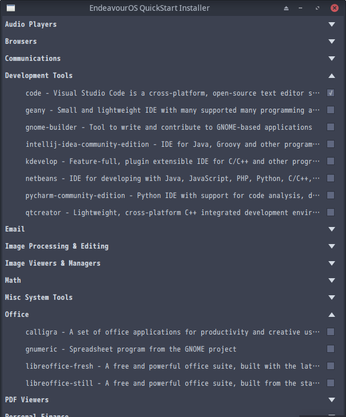Enable the geany package checkbox

pos(331,110)
